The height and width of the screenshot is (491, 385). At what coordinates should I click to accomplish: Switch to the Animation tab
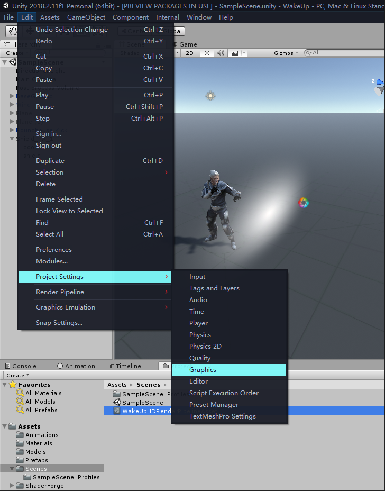click(76, 366)
